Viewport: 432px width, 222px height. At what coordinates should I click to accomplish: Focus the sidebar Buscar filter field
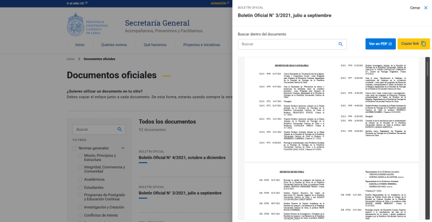click(x=99, y=129)
